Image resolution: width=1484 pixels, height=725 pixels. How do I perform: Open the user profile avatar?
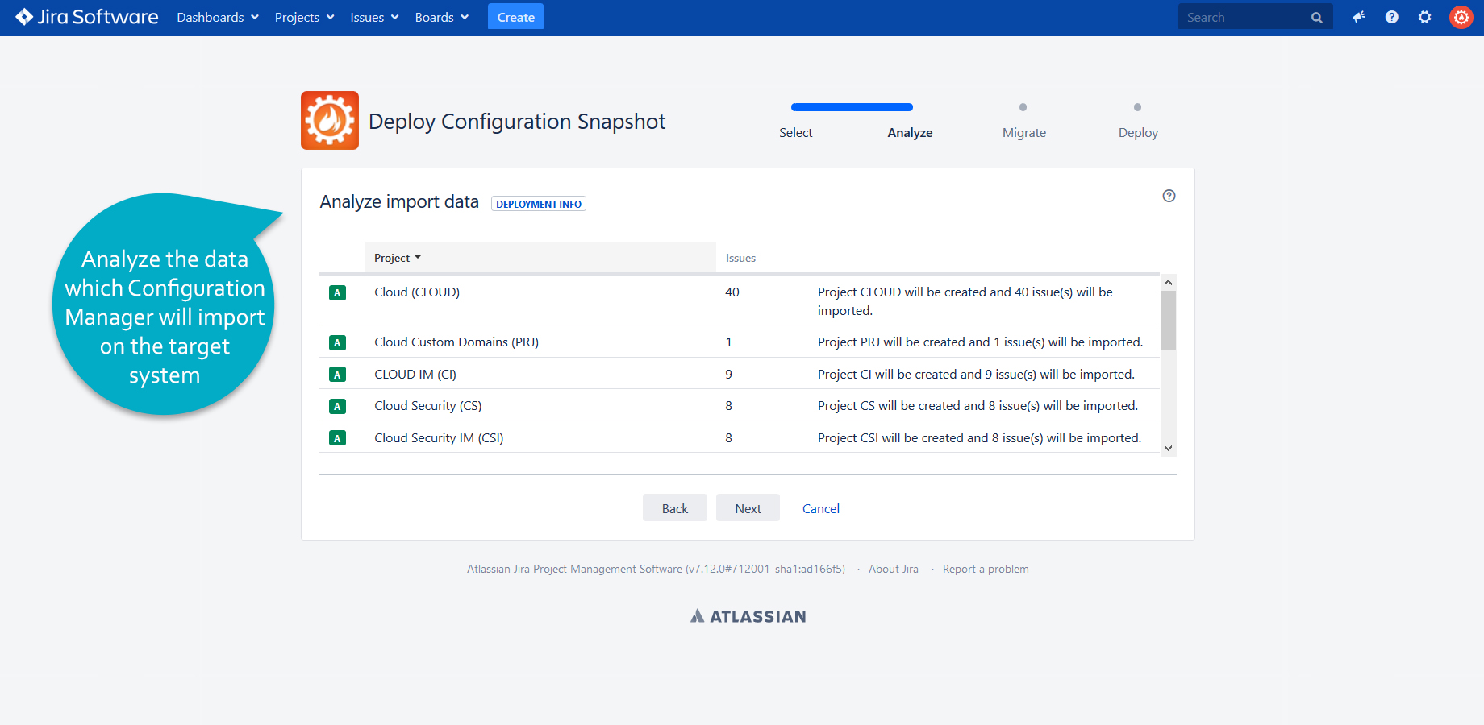1461,17
